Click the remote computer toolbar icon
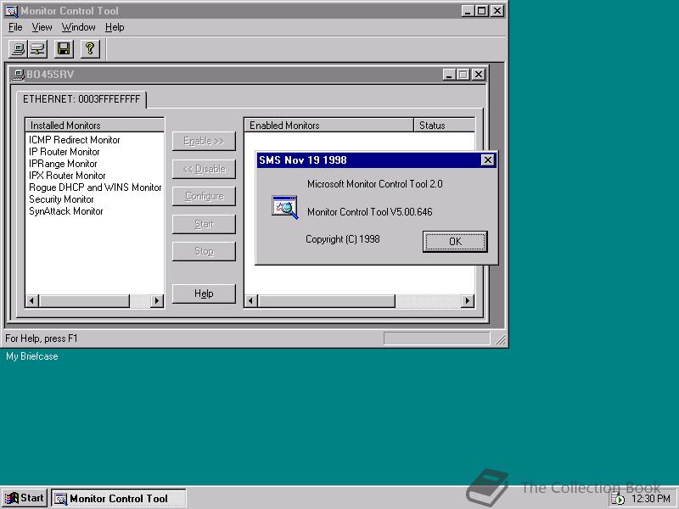679x509 pixels. pyautogui.click(x=38, y=49)
